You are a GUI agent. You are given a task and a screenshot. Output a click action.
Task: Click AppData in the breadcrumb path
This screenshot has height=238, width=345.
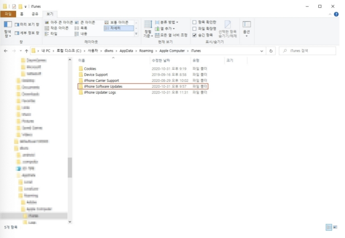(x=126, y=51)
